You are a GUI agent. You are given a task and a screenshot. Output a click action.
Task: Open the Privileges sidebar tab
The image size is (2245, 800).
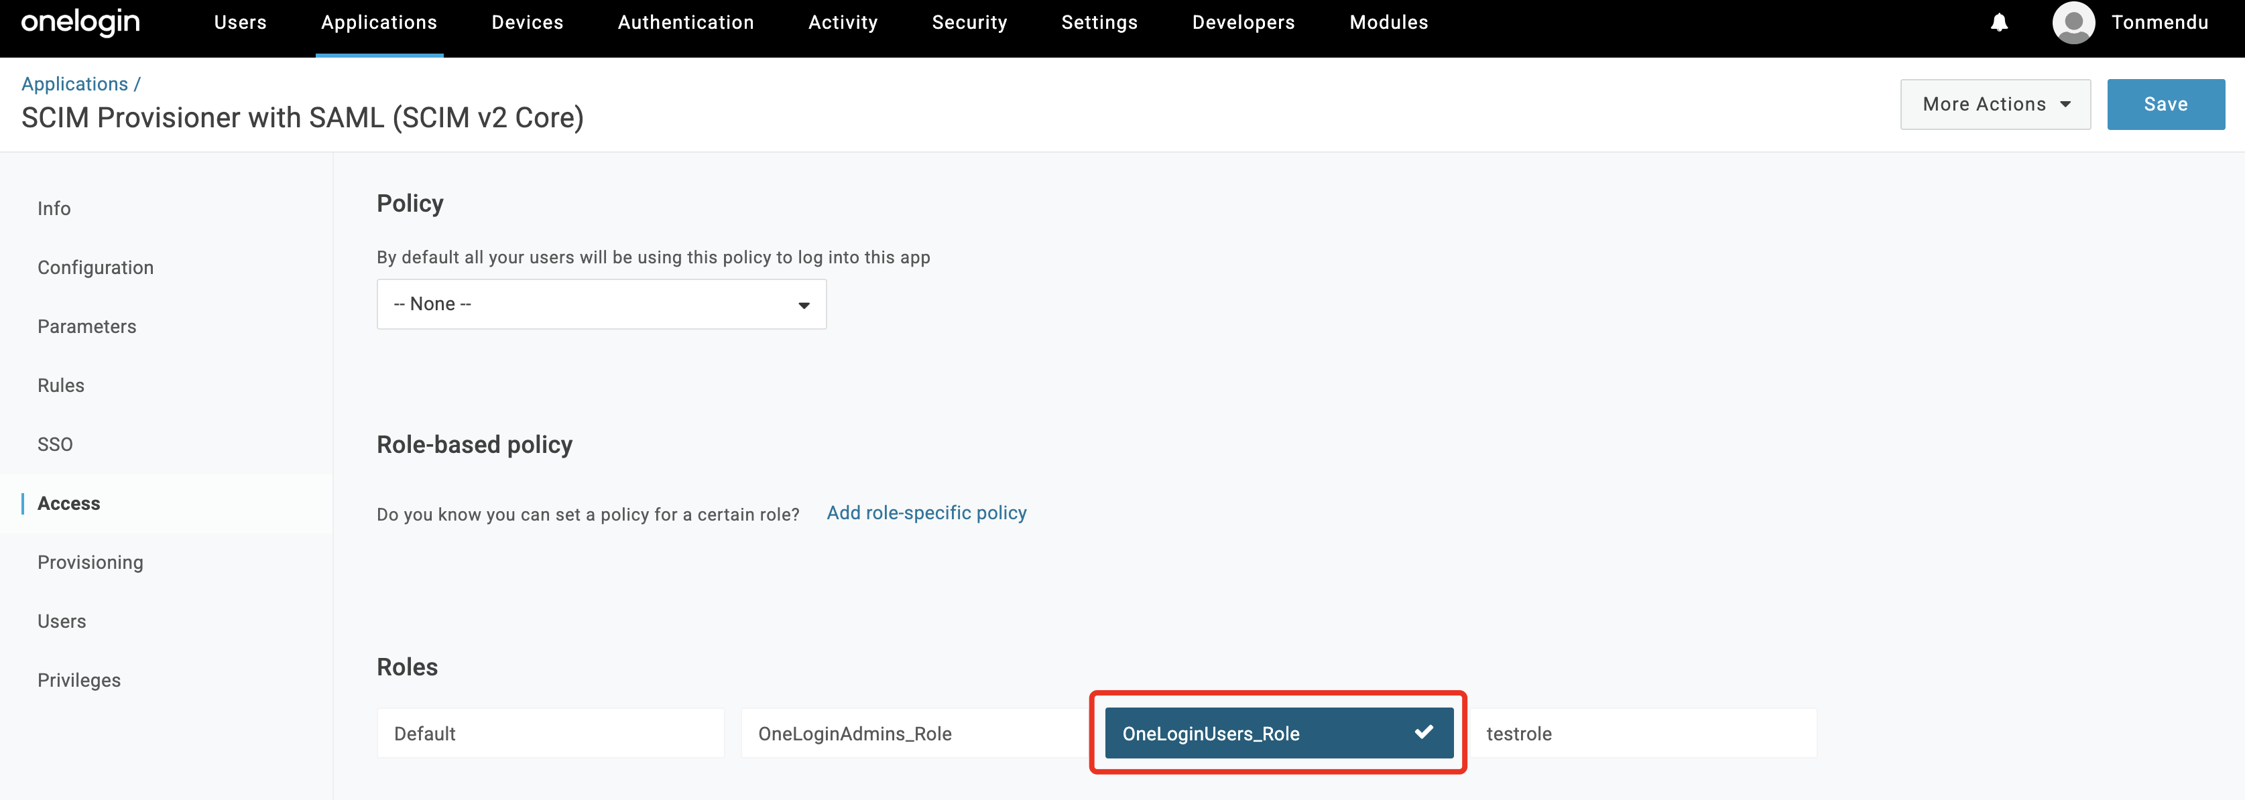[x=79, y=680]
